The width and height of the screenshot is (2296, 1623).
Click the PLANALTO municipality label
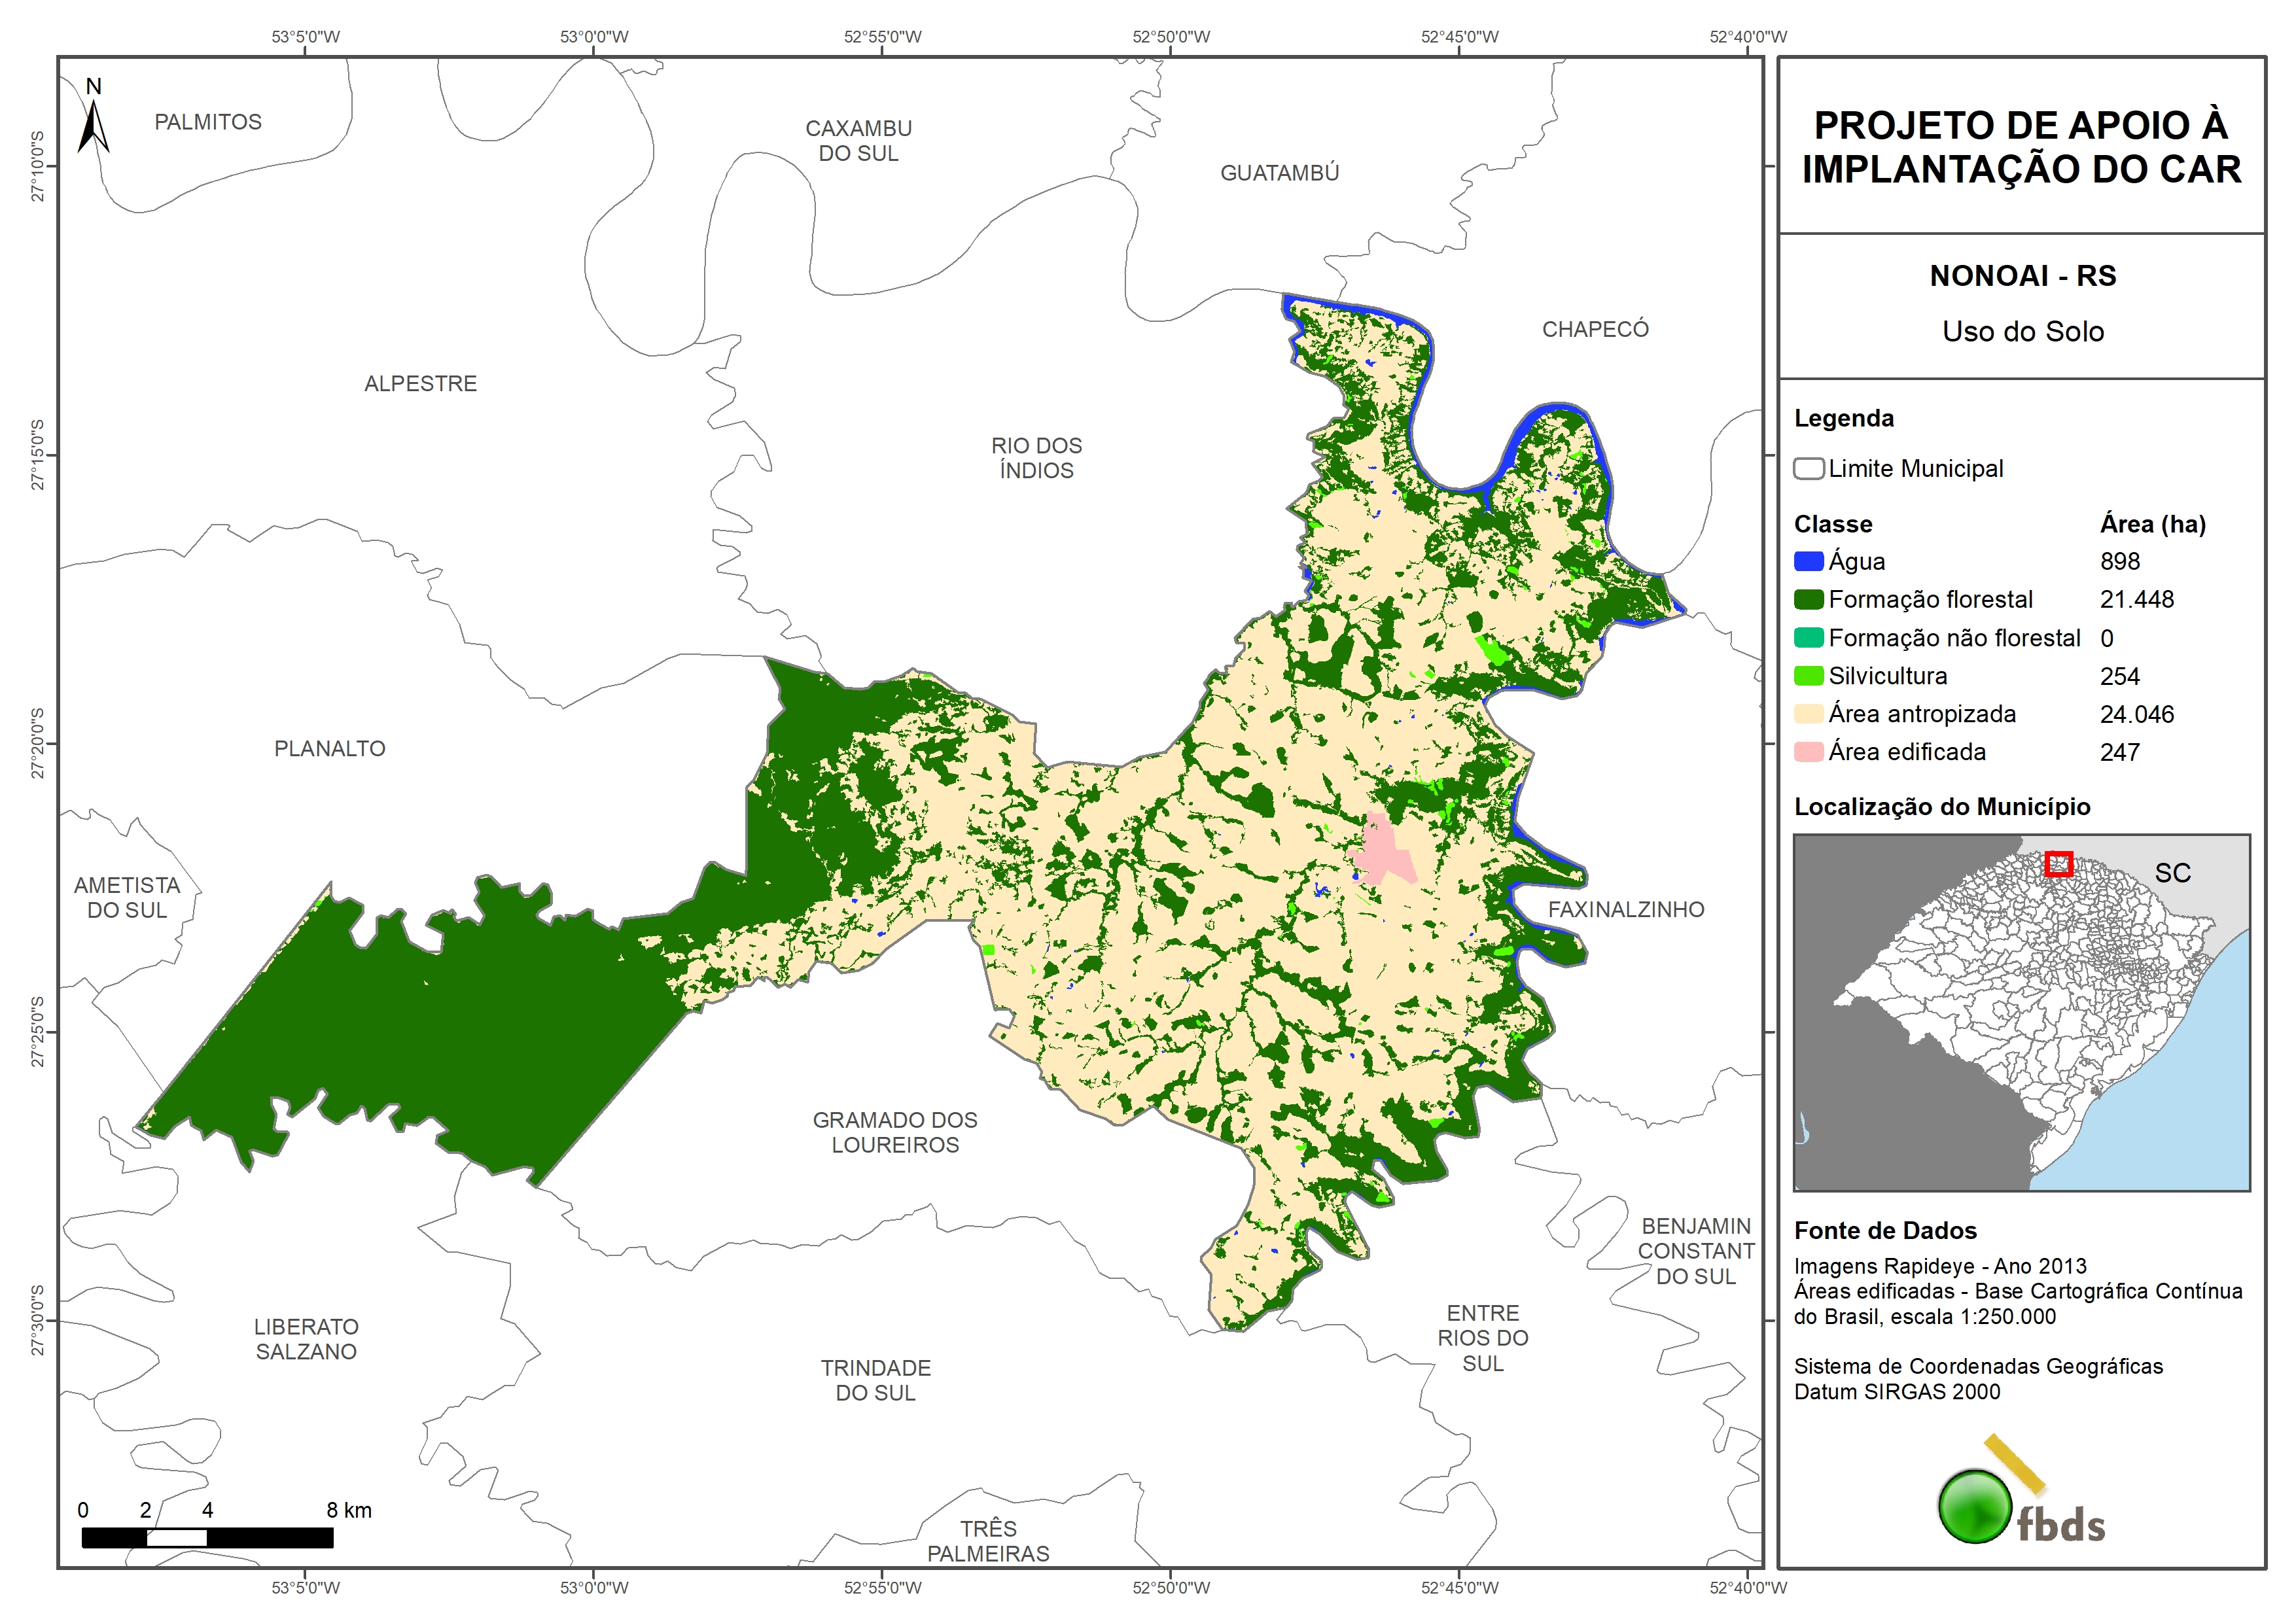(329, 749)
